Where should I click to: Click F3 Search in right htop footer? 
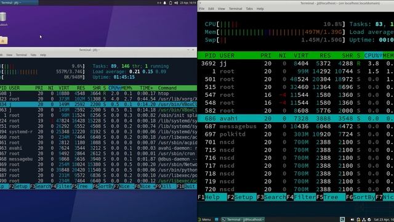[x=271, y=197]
